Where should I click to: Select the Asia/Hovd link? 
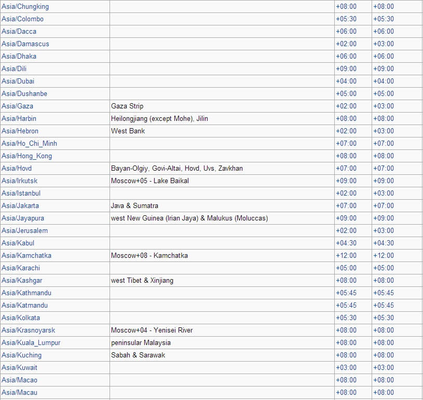[17, 168]
